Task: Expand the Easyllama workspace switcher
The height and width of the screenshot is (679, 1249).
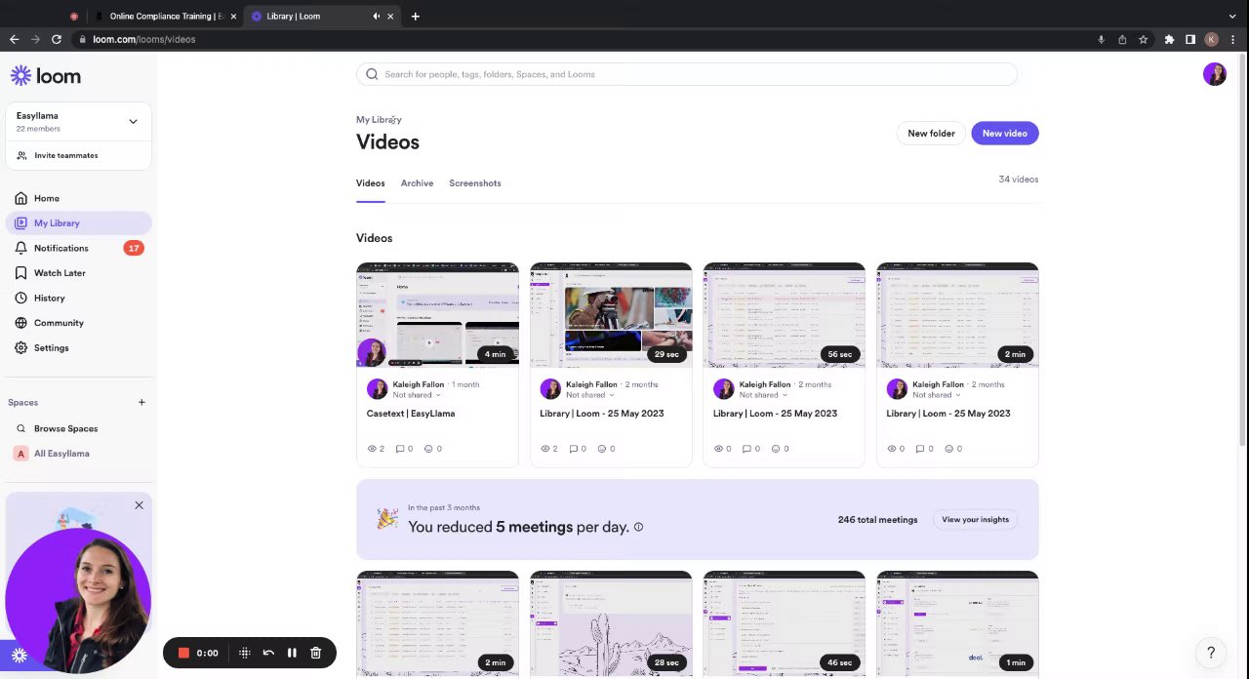Action: (x=133, y=122)
